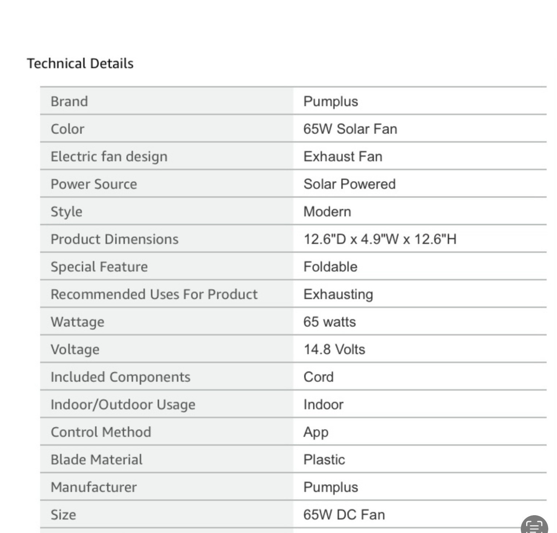Tap the floating chat icon at bottom right
The width and height of the screenshot is (557, 533).
point(534,525)
